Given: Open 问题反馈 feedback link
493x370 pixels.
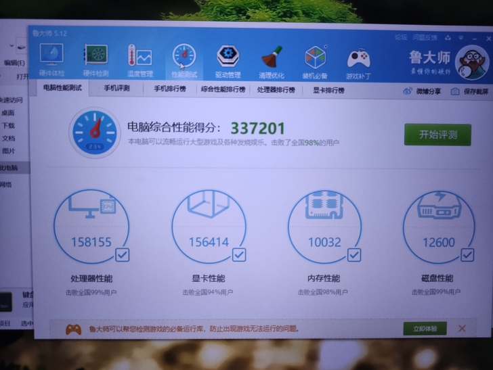Looking at the screenshot, I should coord(425,38).
